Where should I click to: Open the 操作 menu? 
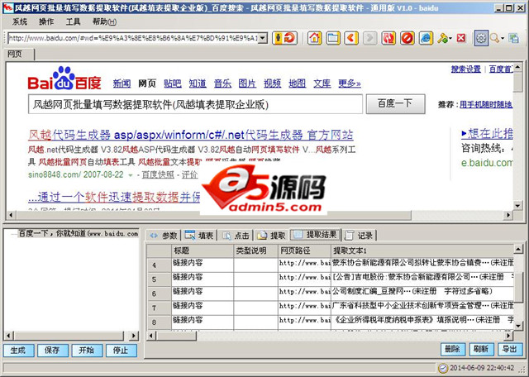click(46, 21)
